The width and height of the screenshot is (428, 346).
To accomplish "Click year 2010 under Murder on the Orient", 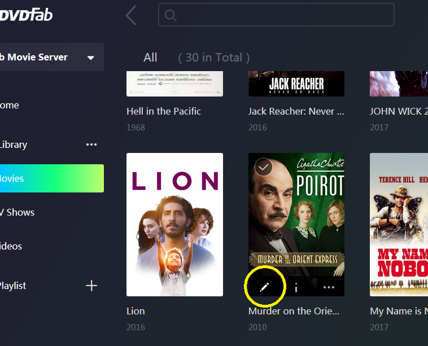I will [257, 327].
